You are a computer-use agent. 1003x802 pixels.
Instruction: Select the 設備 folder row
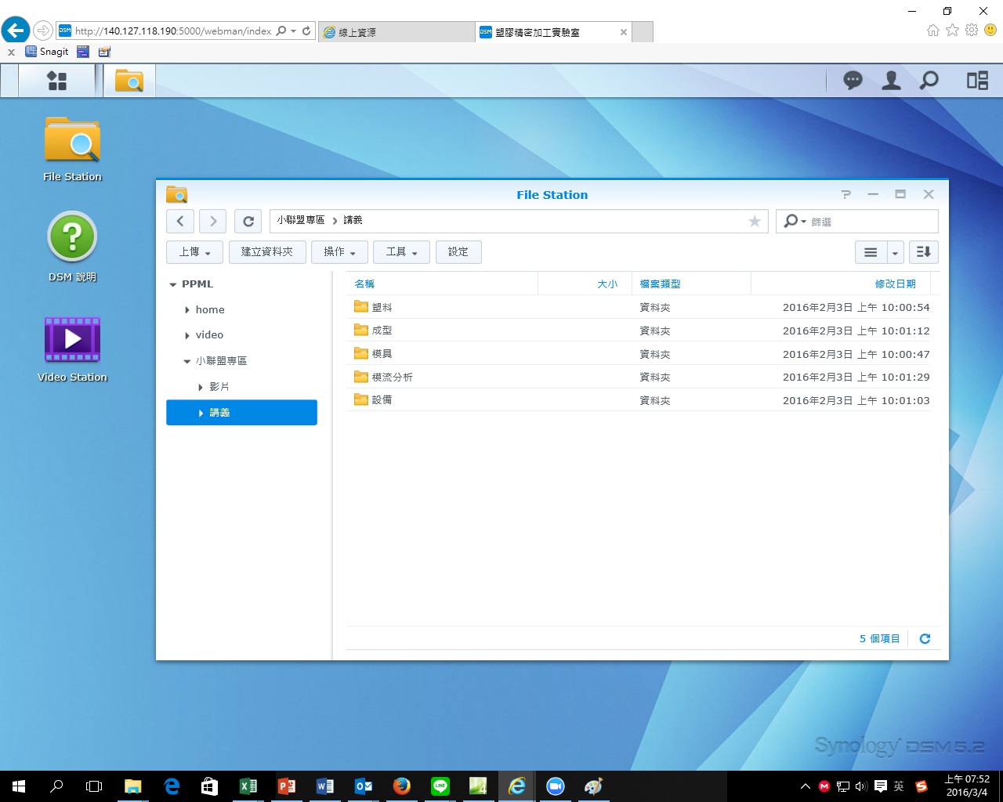[x=638, y=399]
